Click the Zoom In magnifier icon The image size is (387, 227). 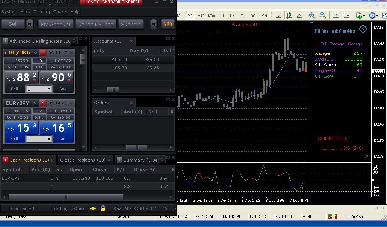pyautogui.click(x=312, y=16)
